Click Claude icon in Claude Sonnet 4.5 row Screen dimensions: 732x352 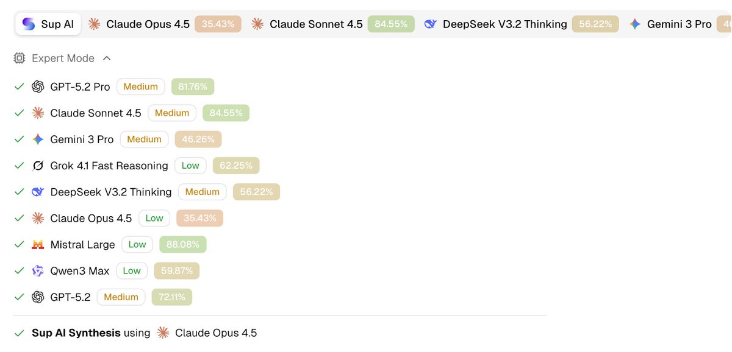38,113
